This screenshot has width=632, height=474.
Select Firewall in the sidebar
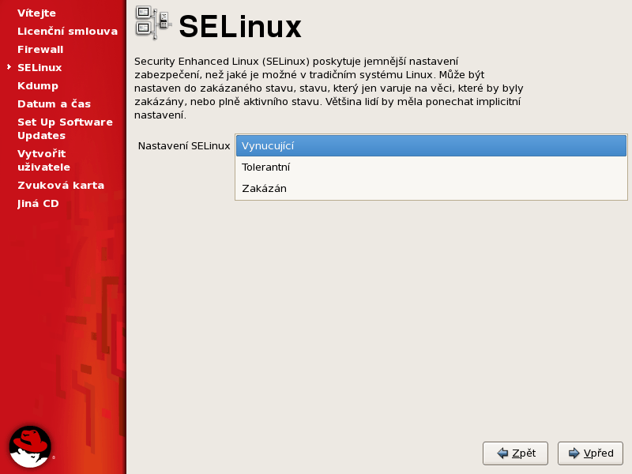[40, 49]
